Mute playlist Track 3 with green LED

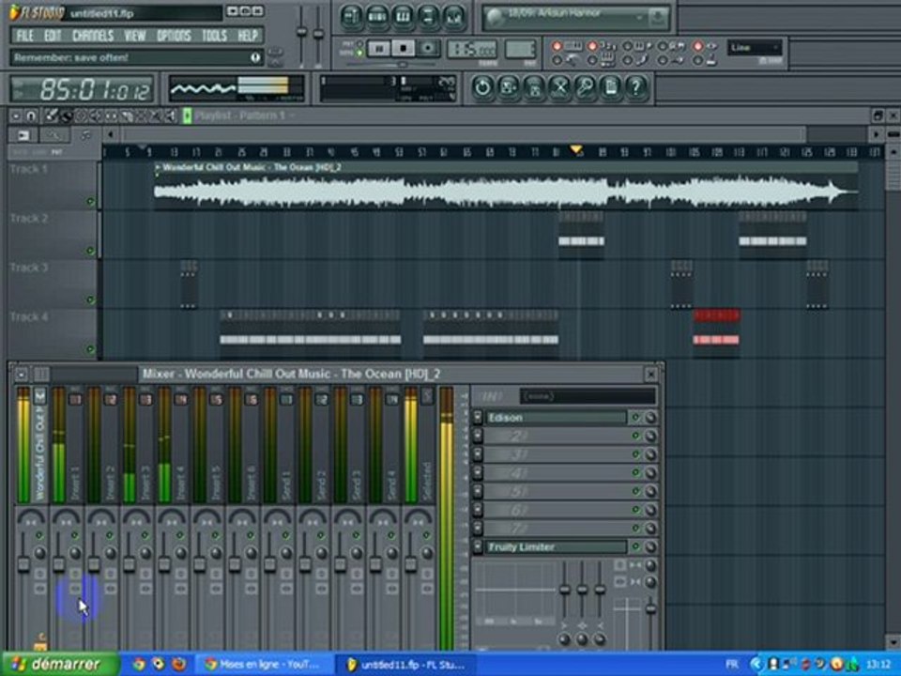click(90, 300)
